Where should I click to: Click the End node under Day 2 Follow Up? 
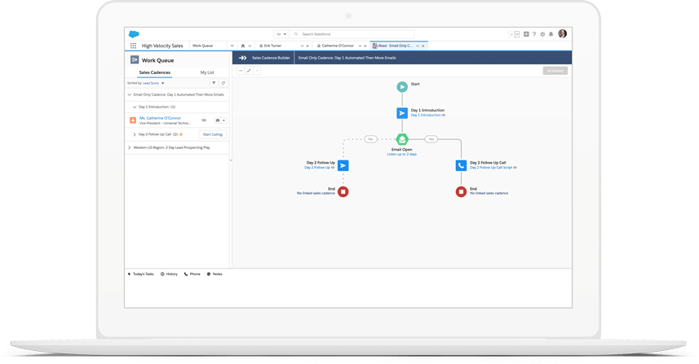point(343,192)
